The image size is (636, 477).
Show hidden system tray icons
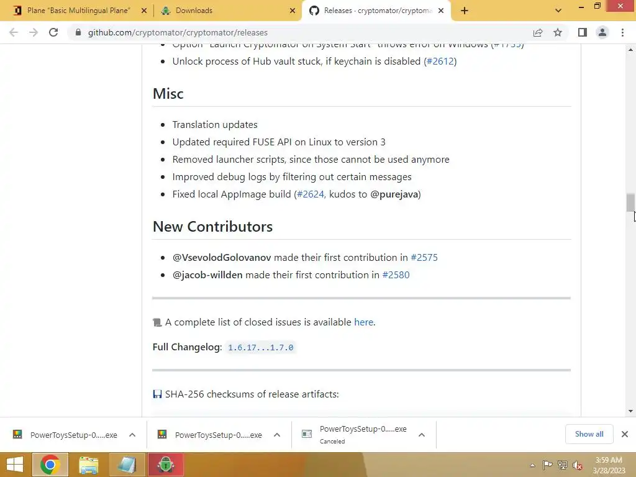pyautogui.click(x=532, y=465)
